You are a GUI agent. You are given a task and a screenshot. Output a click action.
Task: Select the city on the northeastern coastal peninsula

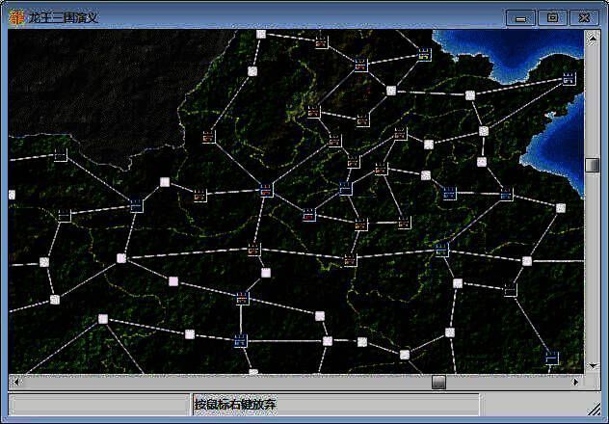(x=569, y=77)
